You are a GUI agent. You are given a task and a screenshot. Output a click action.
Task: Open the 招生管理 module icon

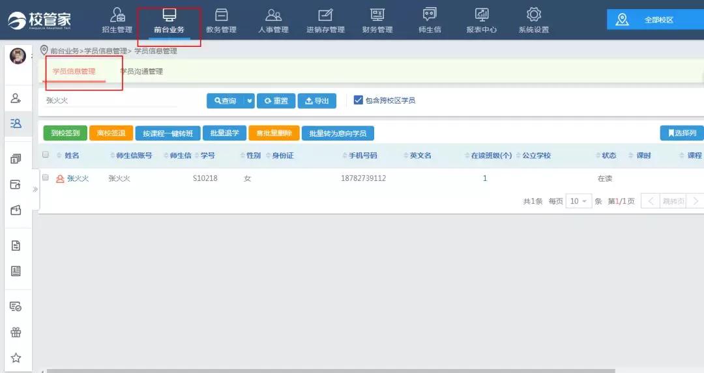coord(117,20)
